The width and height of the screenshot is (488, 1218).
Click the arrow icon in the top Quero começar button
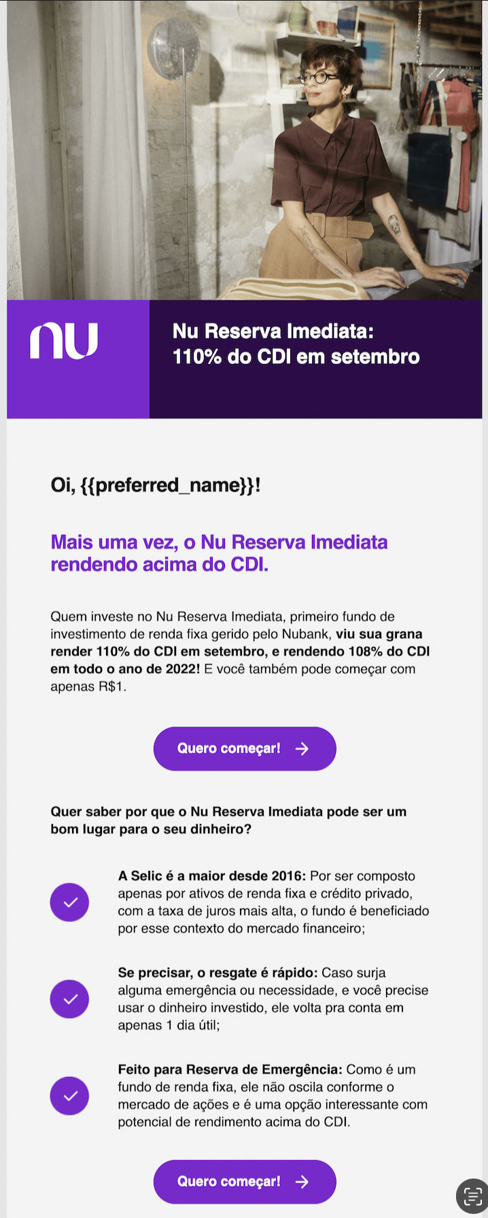click(302, 748)
